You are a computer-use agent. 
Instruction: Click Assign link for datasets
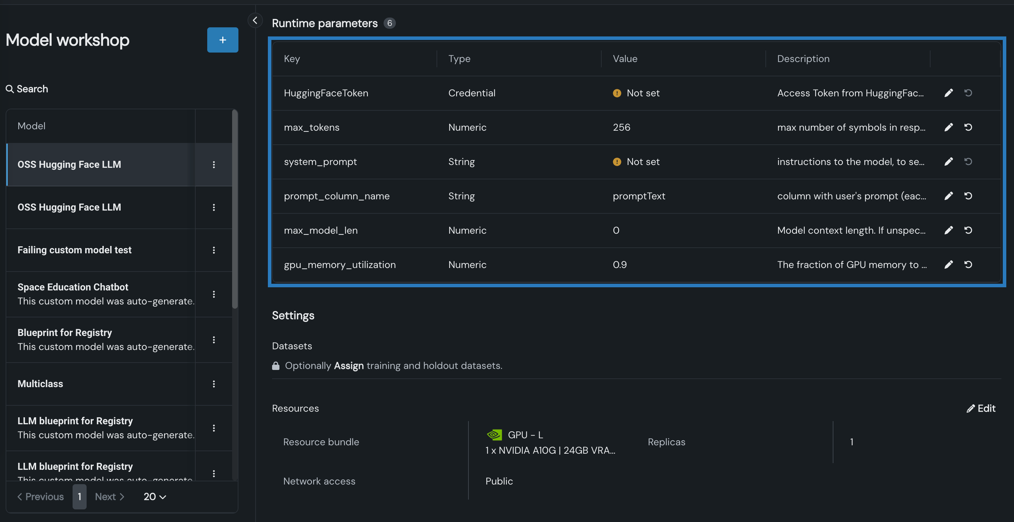pyautogui.click(x=349, y=365)
